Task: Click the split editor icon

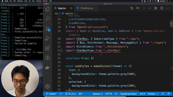Action: coord(162,8)
